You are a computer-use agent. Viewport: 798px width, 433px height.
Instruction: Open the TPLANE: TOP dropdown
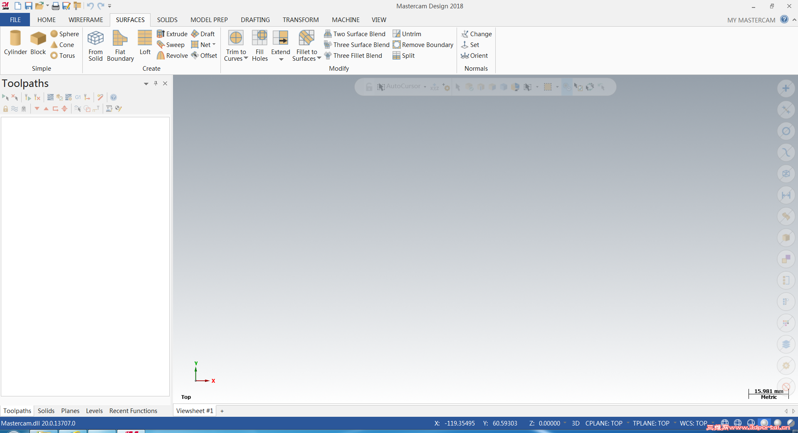click(x=675, y=423)
